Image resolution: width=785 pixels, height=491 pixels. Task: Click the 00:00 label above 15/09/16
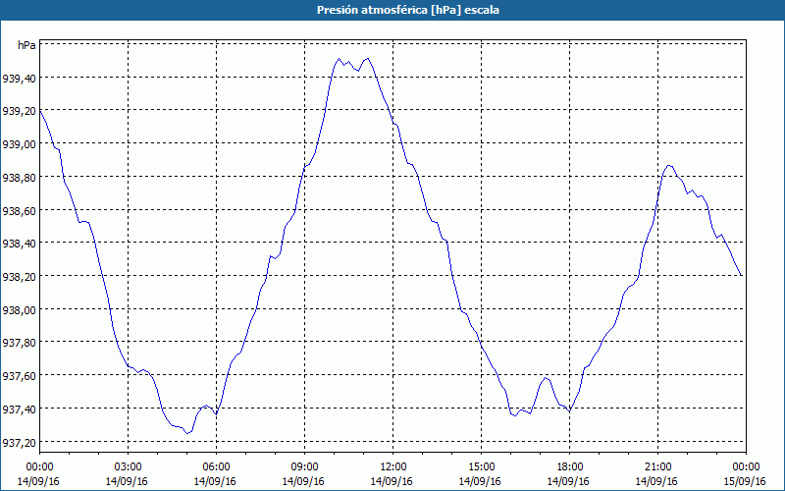click(x=746, y=467)
